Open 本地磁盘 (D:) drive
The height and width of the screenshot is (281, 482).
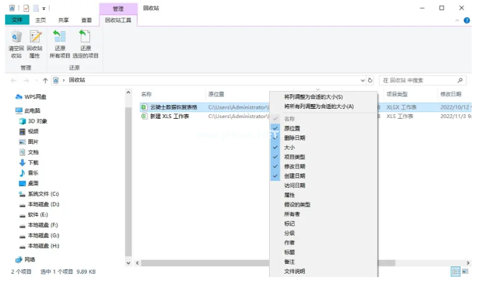(39, 204)
